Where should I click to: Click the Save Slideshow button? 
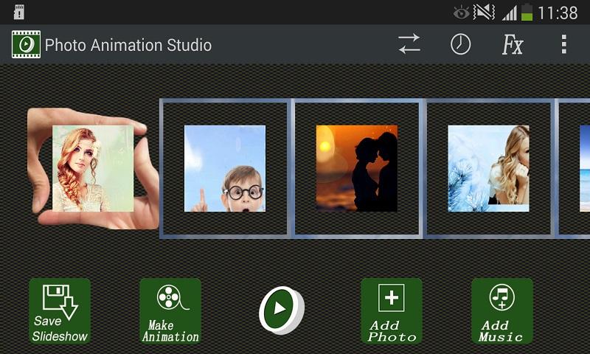pyautogui.click(x=60, y=311)
